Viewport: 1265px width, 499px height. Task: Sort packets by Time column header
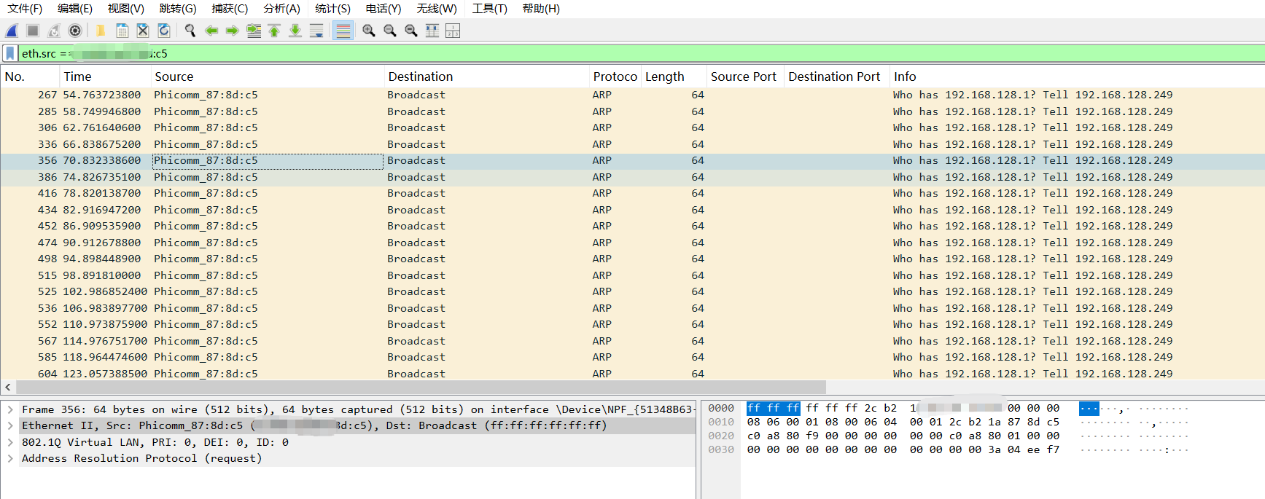coord(105,76)
